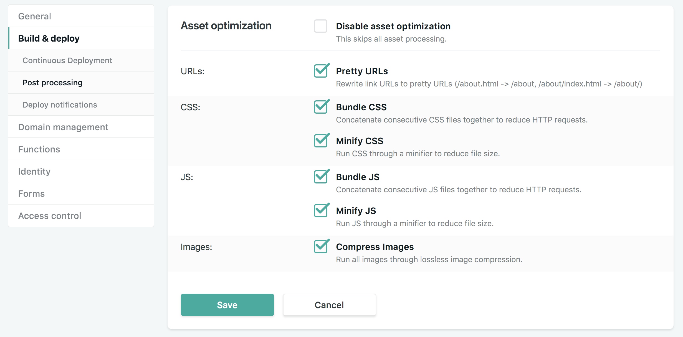683x337 pixels.
Task: Go to Access control settings
Action: click(50, 216)
